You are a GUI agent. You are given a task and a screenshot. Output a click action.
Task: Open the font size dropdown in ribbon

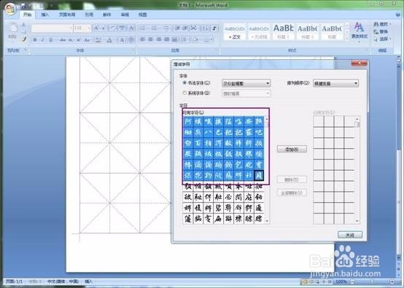[x=89, y=28]
